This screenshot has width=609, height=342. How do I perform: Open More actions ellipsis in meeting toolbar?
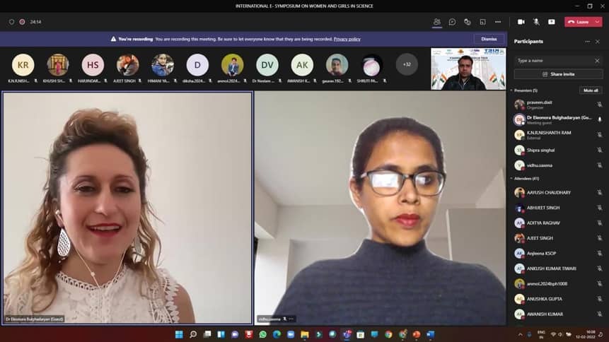(498, 22)
